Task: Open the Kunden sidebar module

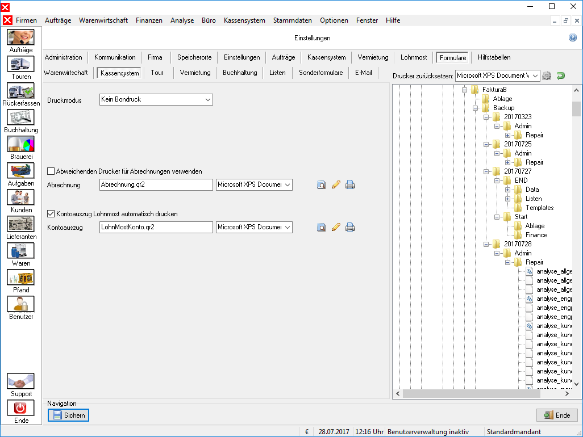Action: pyautogui.click(x=21, y=198)
